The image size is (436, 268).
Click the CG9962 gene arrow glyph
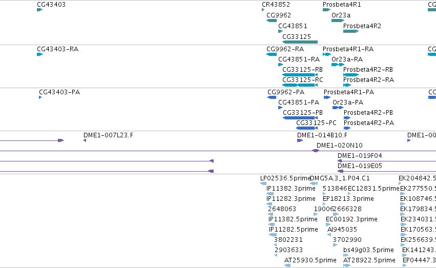pos(272,20)
